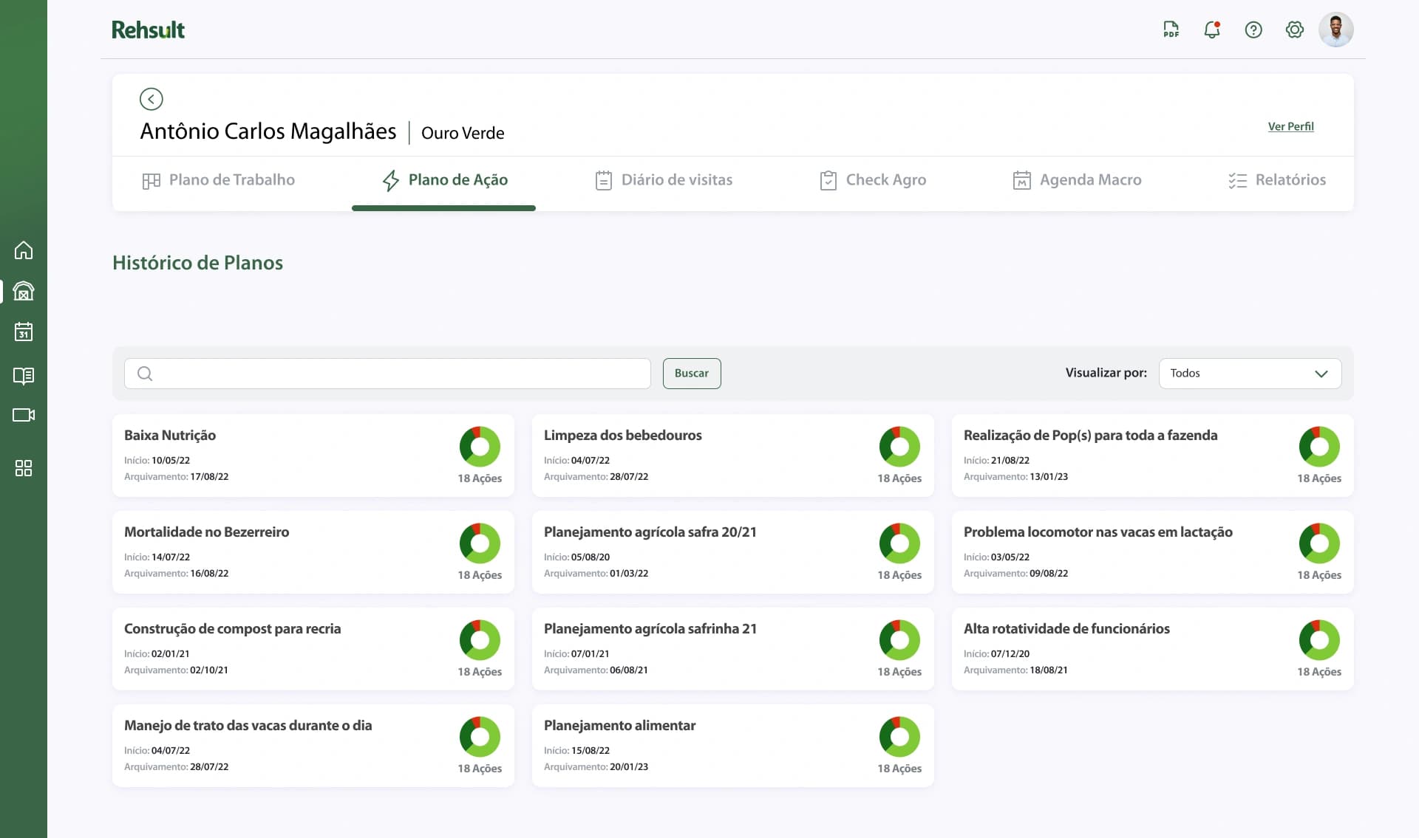This screenshot has width=1419, height=838.
Task: Switch to the Relatórios tab
Action: coord(1277,180)
